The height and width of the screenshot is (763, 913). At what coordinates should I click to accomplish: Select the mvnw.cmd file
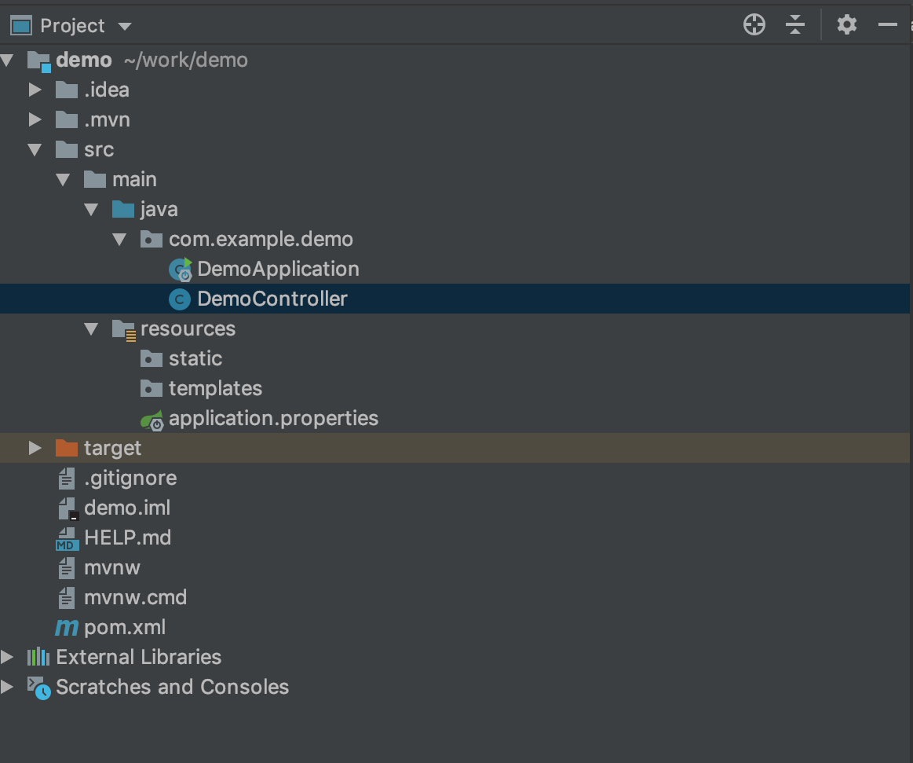tap(135, 598)
